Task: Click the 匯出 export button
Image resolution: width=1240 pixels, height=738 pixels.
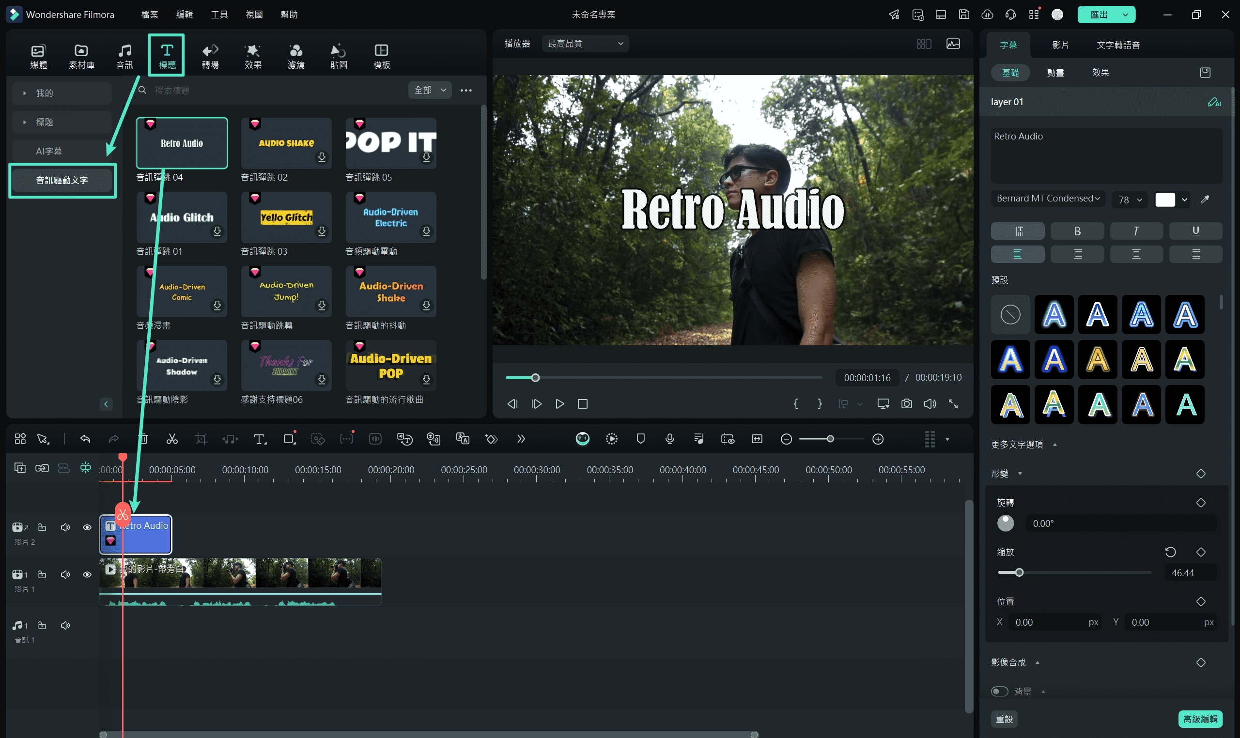Action: click(x=1099, y=15)
